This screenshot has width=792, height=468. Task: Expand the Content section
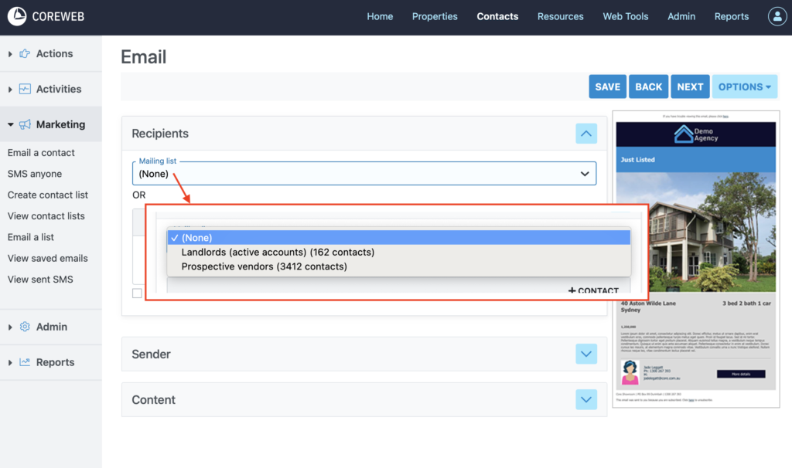tap(585, 400)
